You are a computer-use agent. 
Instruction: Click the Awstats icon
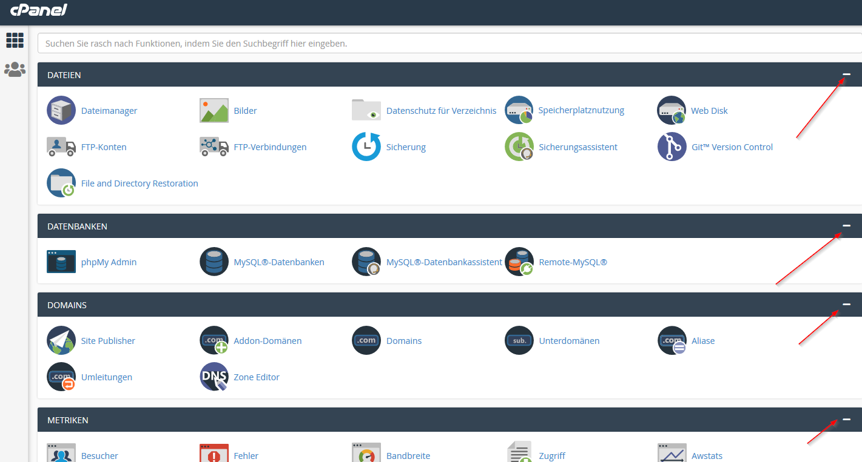click(x=672, y=453)
